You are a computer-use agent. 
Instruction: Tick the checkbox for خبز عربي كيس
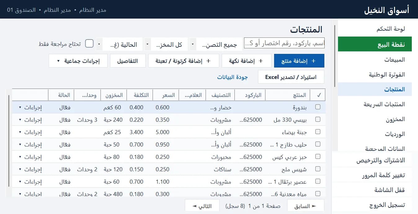click(x=318, y=156)
